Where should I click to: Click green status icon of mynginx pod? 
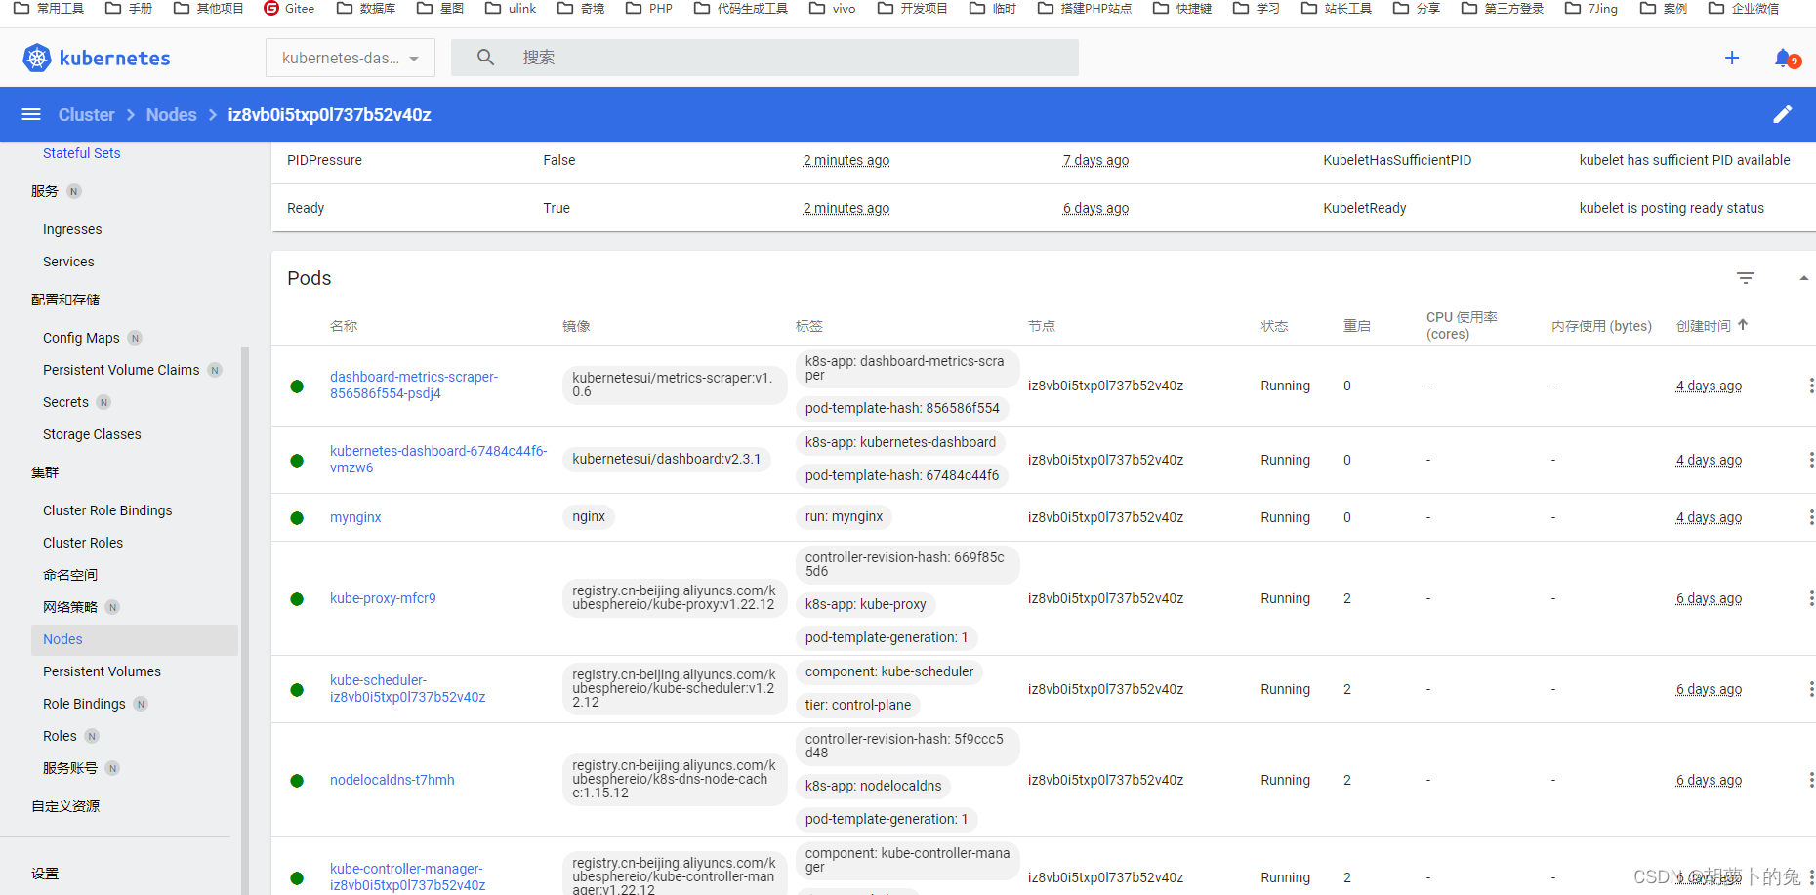(297, 518)
